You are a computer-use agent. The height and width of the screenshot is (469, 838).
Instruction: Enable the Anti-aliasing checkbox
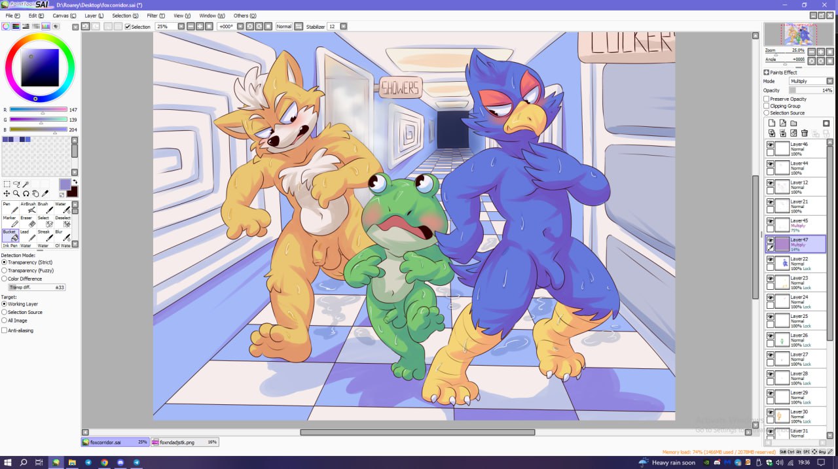pyautogui.click(x=5, y=330)
